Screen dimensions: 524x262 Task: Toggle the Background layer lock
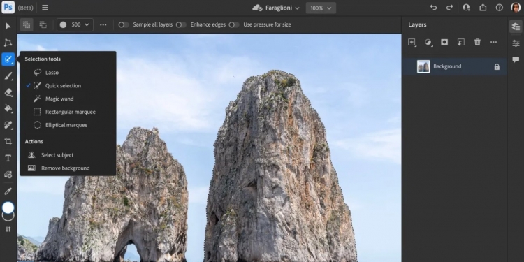point(497,67)
